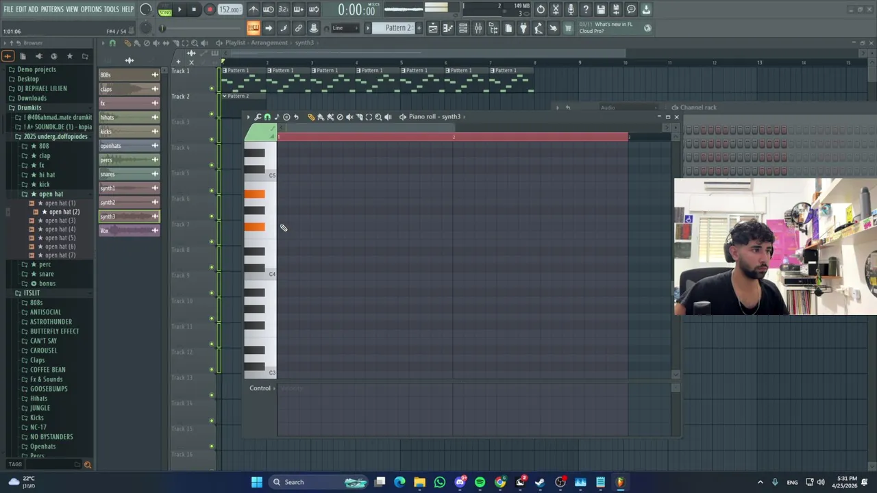This screenshot has width=877, height=493.
Task: Open the Windows Start menu
Action: (256, 482)
